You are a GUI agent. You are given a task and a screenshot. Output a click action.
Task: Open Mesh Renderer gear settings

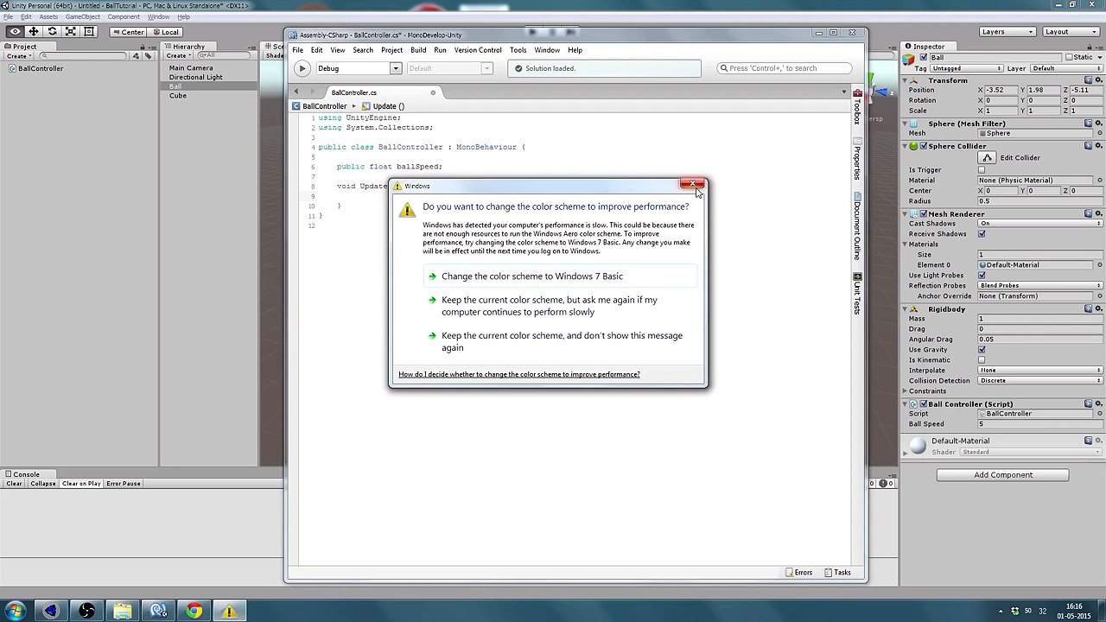tap(1098, 214)
